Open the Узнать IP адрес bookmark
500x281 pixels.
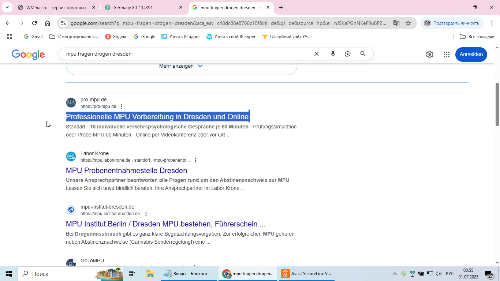click(x=181, y=37)
